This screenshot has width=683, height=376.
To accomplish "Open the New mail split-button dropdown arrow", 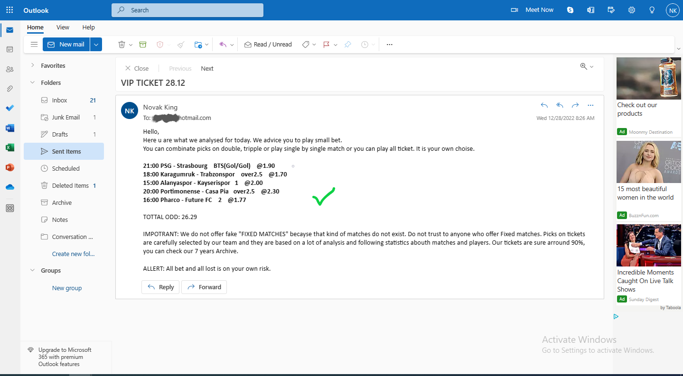I will click(x=96, y=44).
